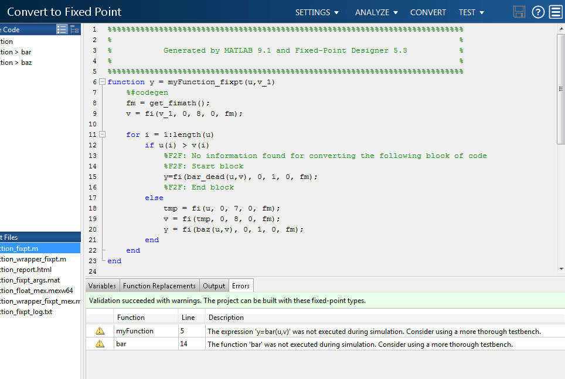Click the save disk icon
Image resolution: width=565 pixels, height=379 pixels.
(519, 12)
